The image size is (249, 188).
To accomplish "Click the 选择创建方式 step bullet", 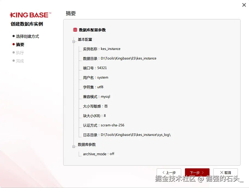I will coord(14,36).
